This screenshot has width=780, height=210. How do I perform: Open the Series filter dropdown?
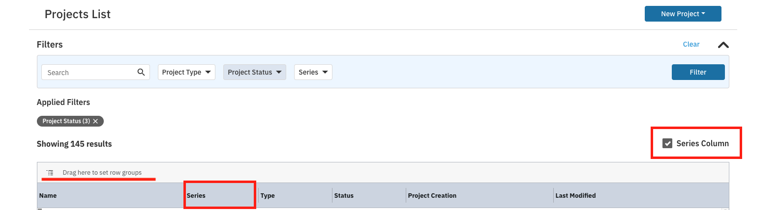pos(313,72)
